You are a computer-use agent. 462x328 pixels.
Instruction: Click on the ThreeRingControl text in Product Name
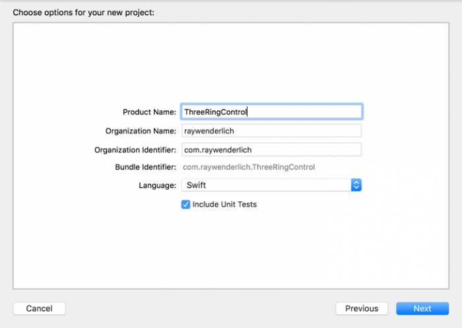(215, 112)
